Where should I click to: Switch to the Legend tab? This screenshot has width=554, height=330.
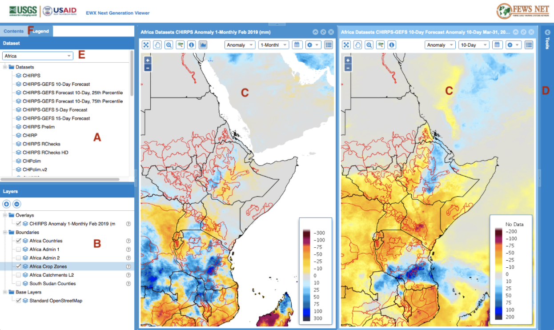40,31
